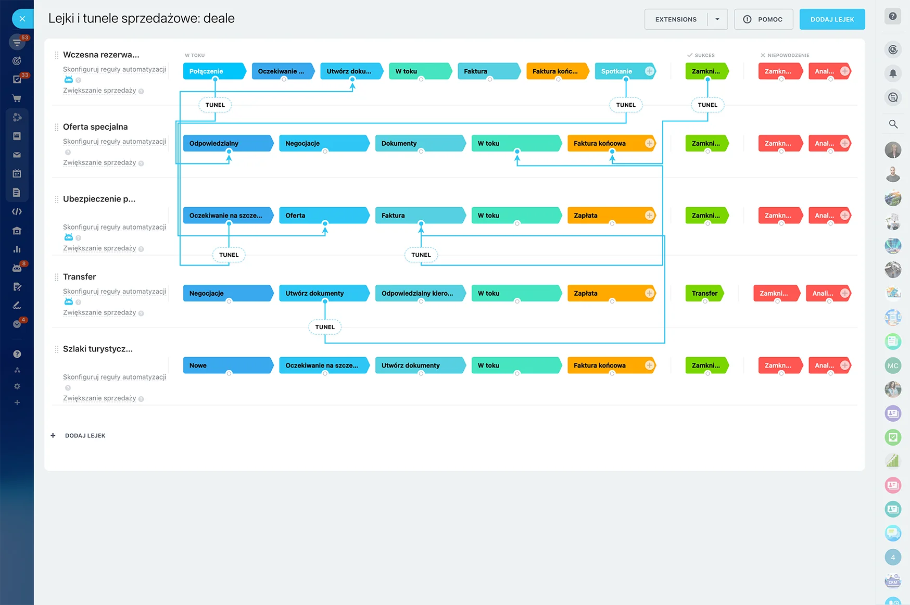Open the shopping cart icon in left sidebar
Image resolution: width=910 pixels, height=605 pixels.
click(x=17, y=98)
